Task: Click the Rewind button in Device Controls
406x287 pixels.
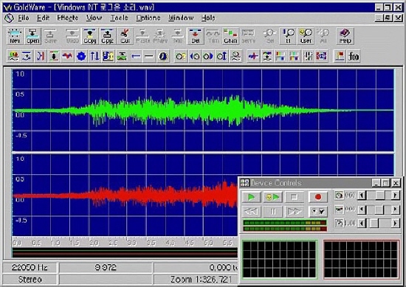Action: pyautogui.click(x=252, y=212)
